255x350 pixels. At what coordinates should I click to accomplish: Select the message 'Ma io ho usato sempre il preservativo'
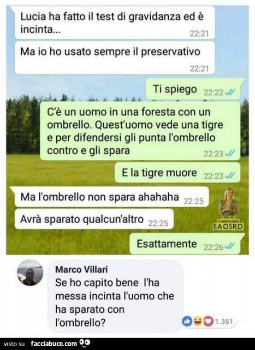click(115, 57)
